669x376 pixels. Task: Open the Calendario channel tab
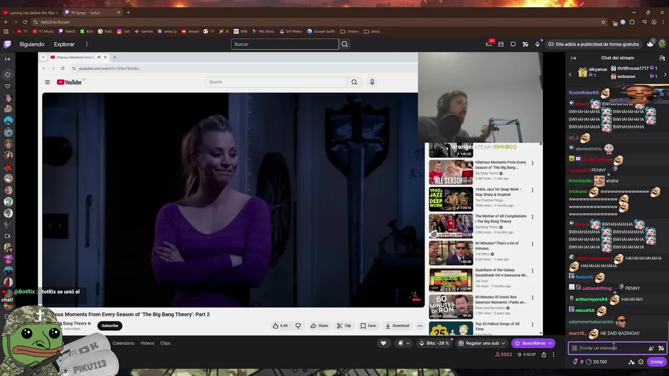tap(123, 343)
